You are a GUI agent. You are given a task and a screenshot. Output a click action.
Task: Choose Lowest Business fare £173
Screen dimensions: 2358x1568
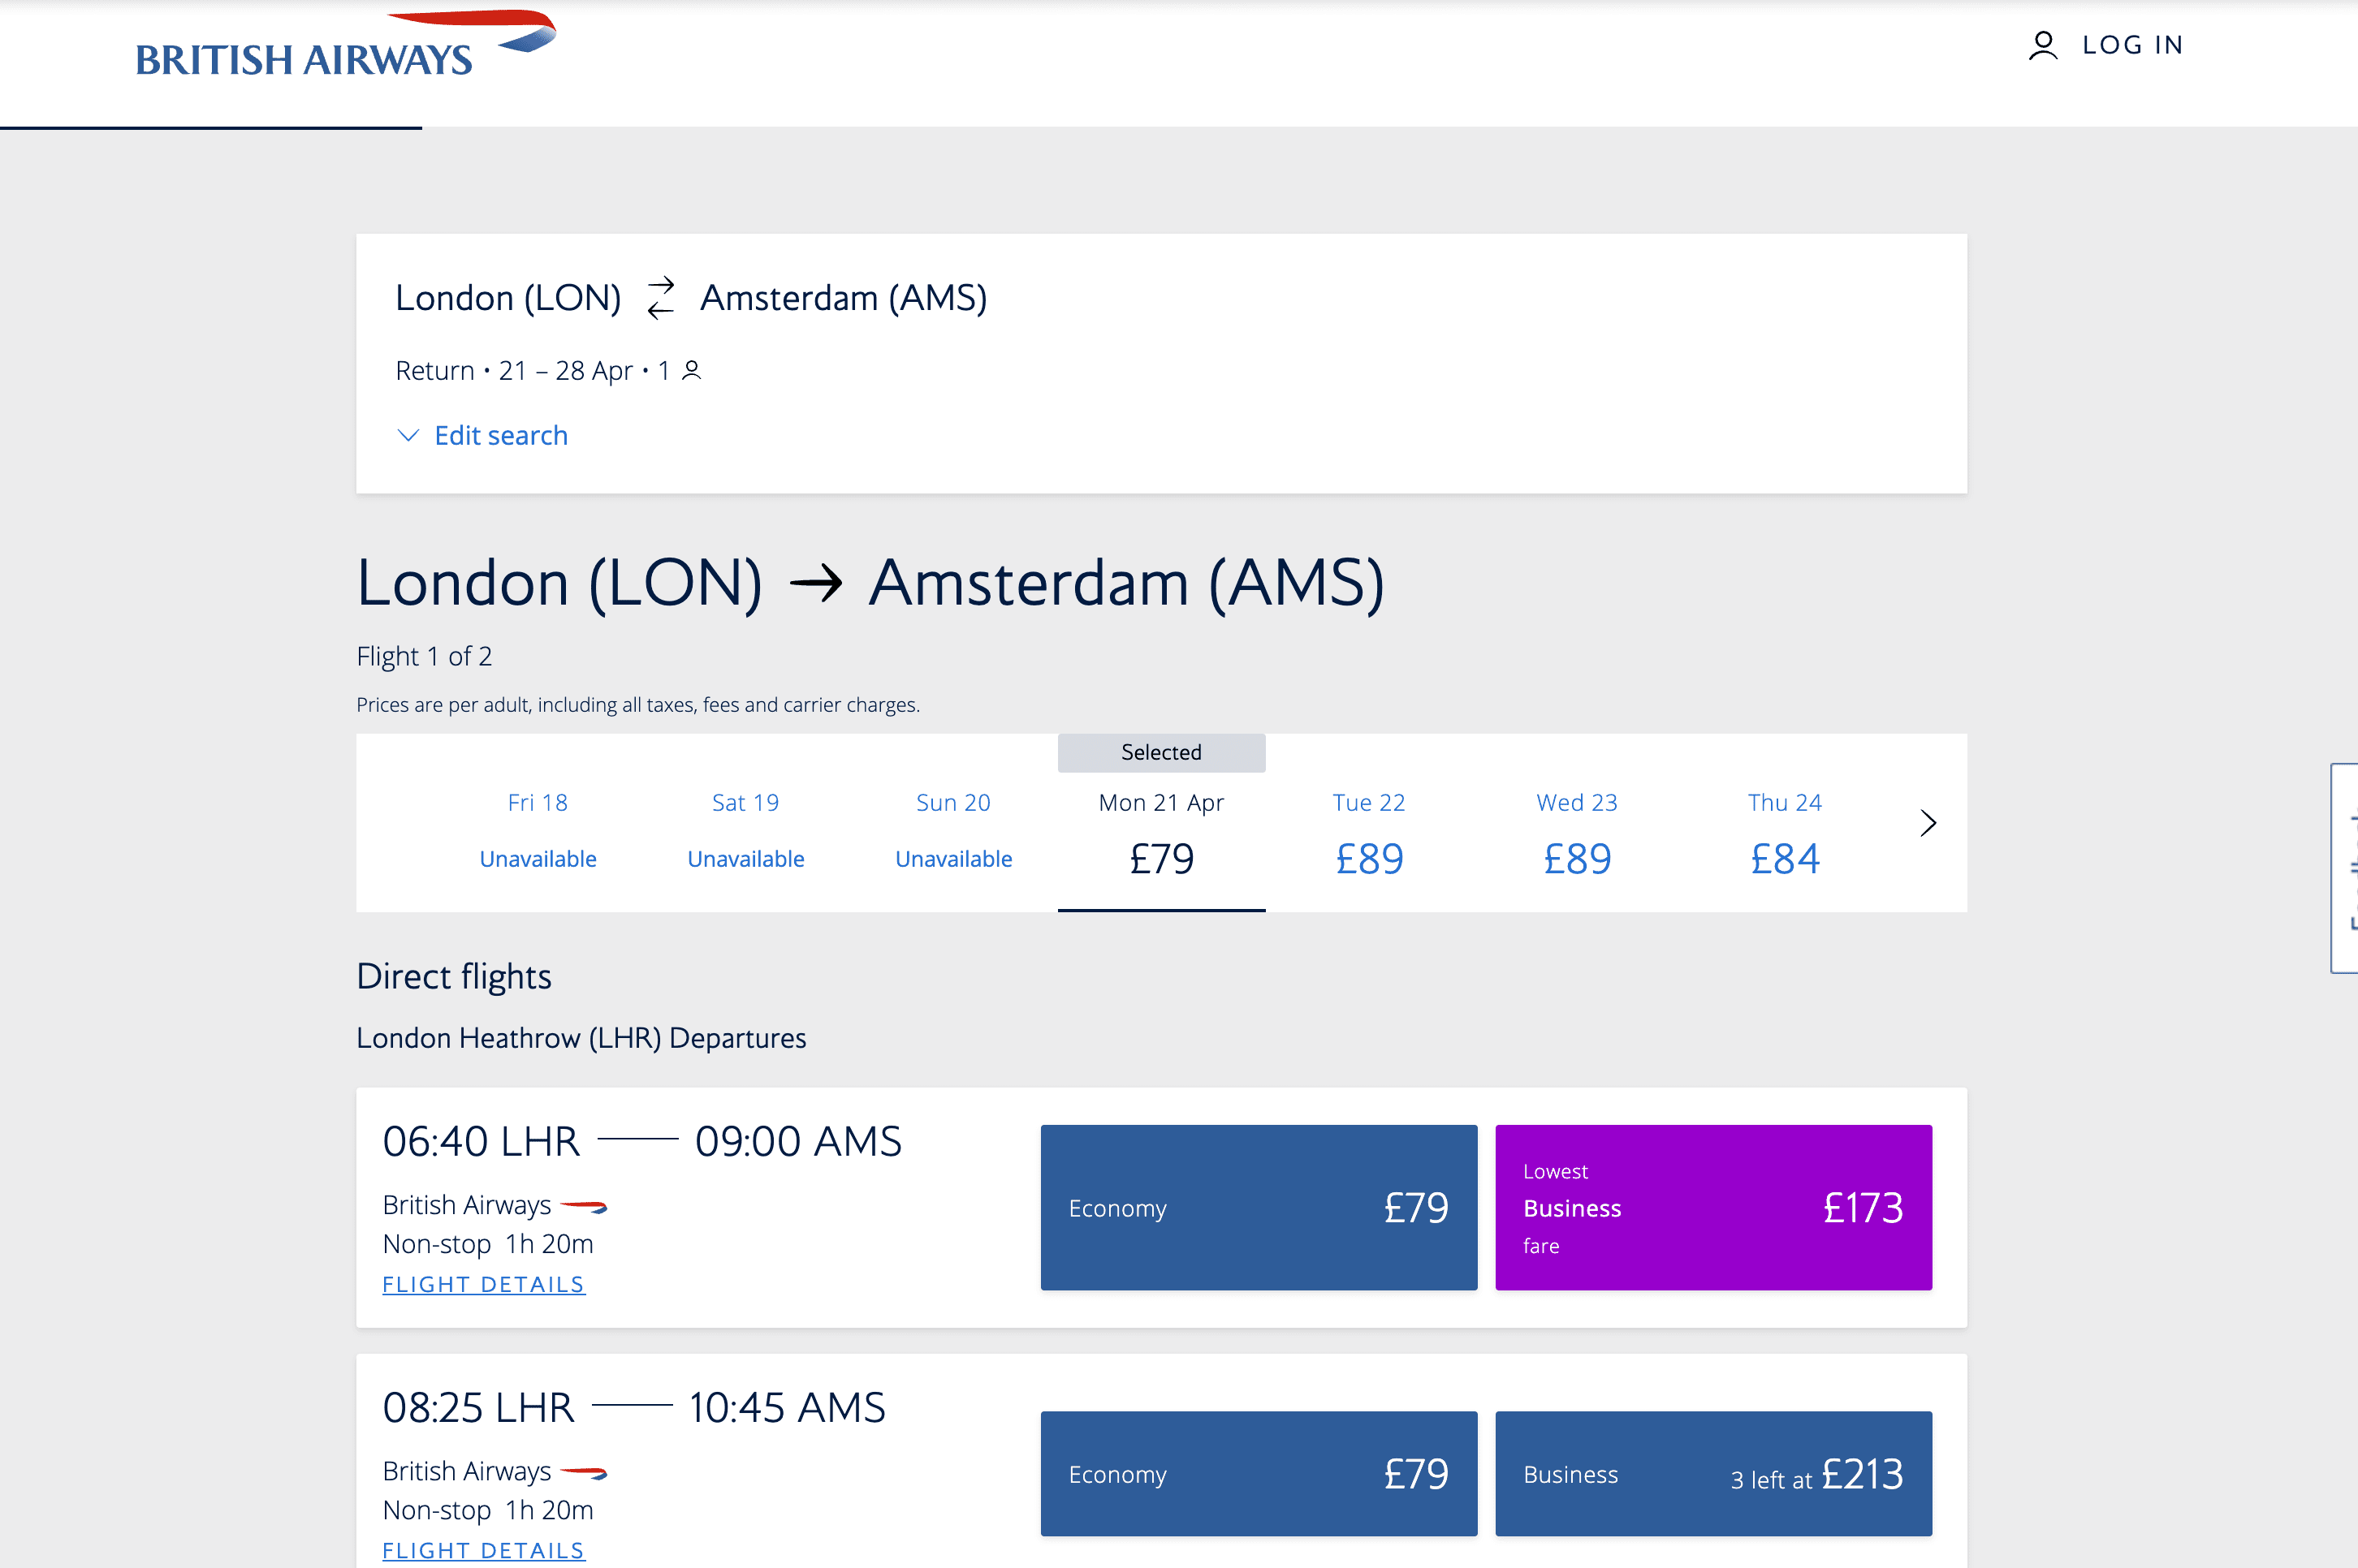(x=1712, y=1207)
